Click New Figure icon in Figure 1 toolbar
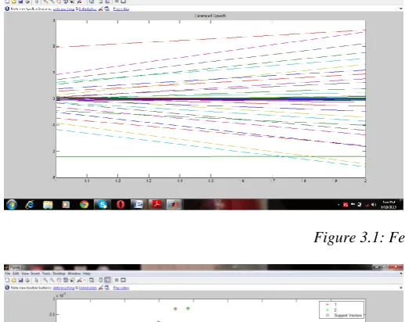Screen dimensions: 405x322 point(7,280)
